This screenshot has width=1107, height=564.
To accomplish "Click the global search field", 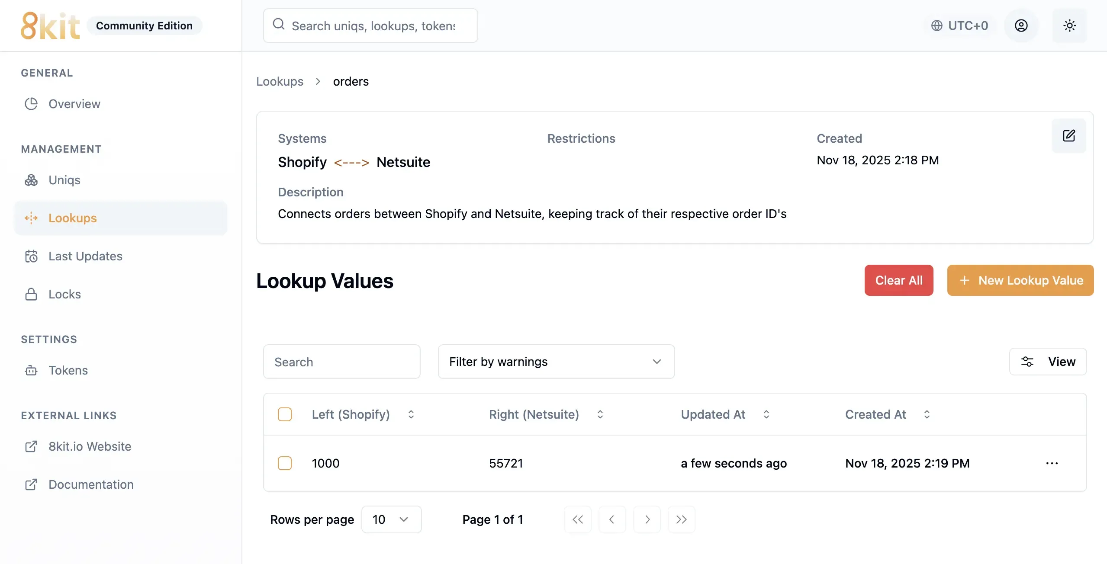I will 370,26.
